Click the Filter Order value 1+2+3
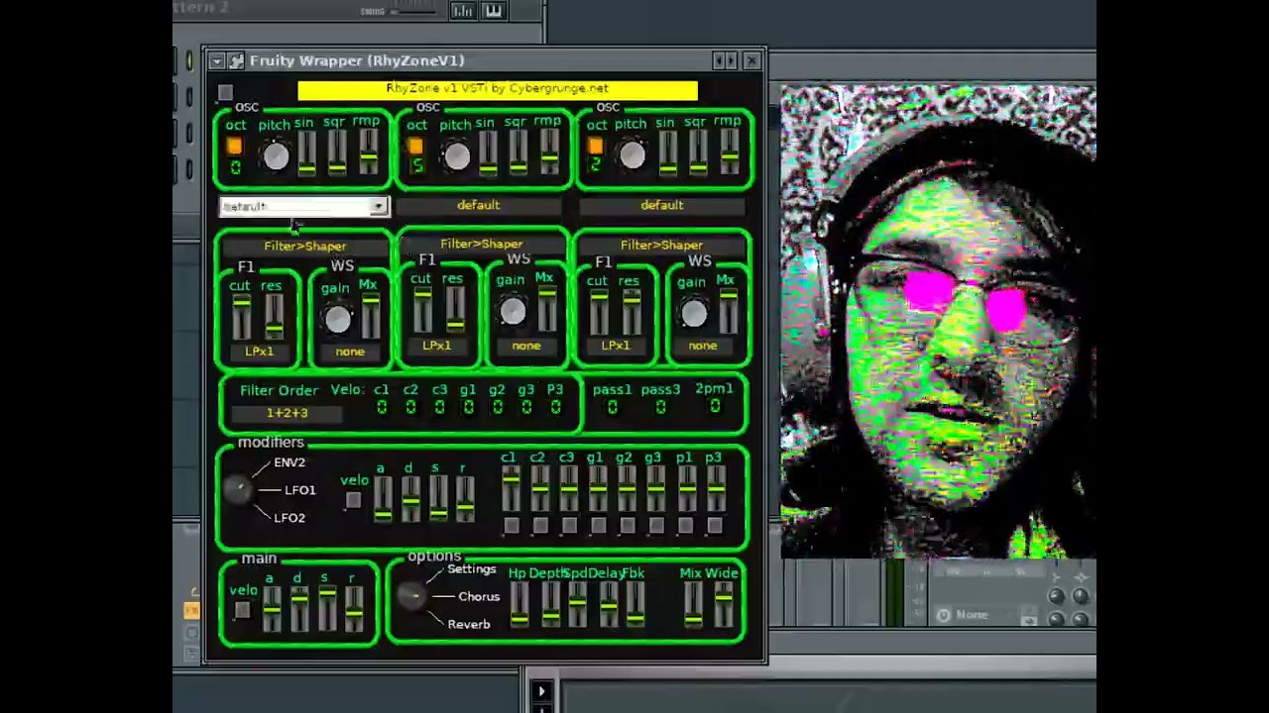 coord(288,413)
